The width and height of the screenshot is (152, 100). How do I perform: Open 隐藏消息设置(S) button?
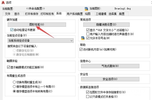106,25
